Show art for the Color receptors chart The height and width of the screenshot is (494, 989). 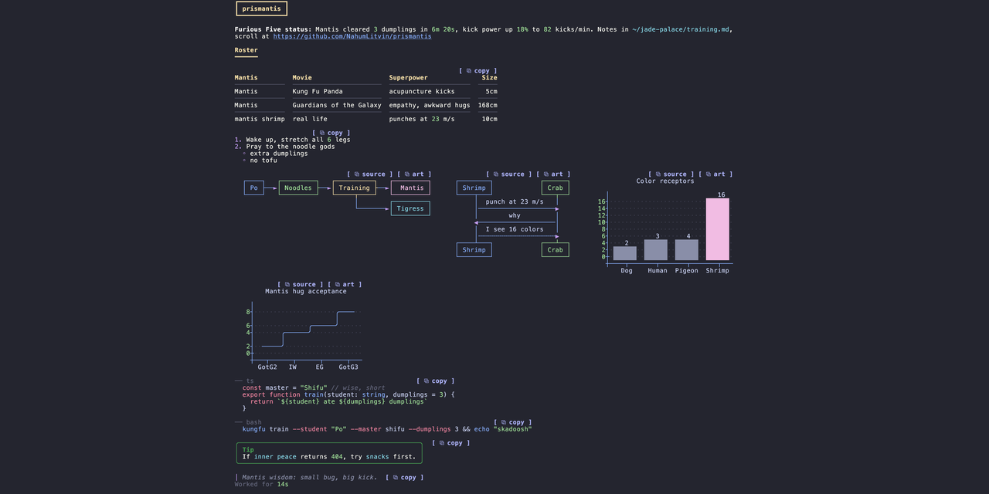[x=716, y=174]
